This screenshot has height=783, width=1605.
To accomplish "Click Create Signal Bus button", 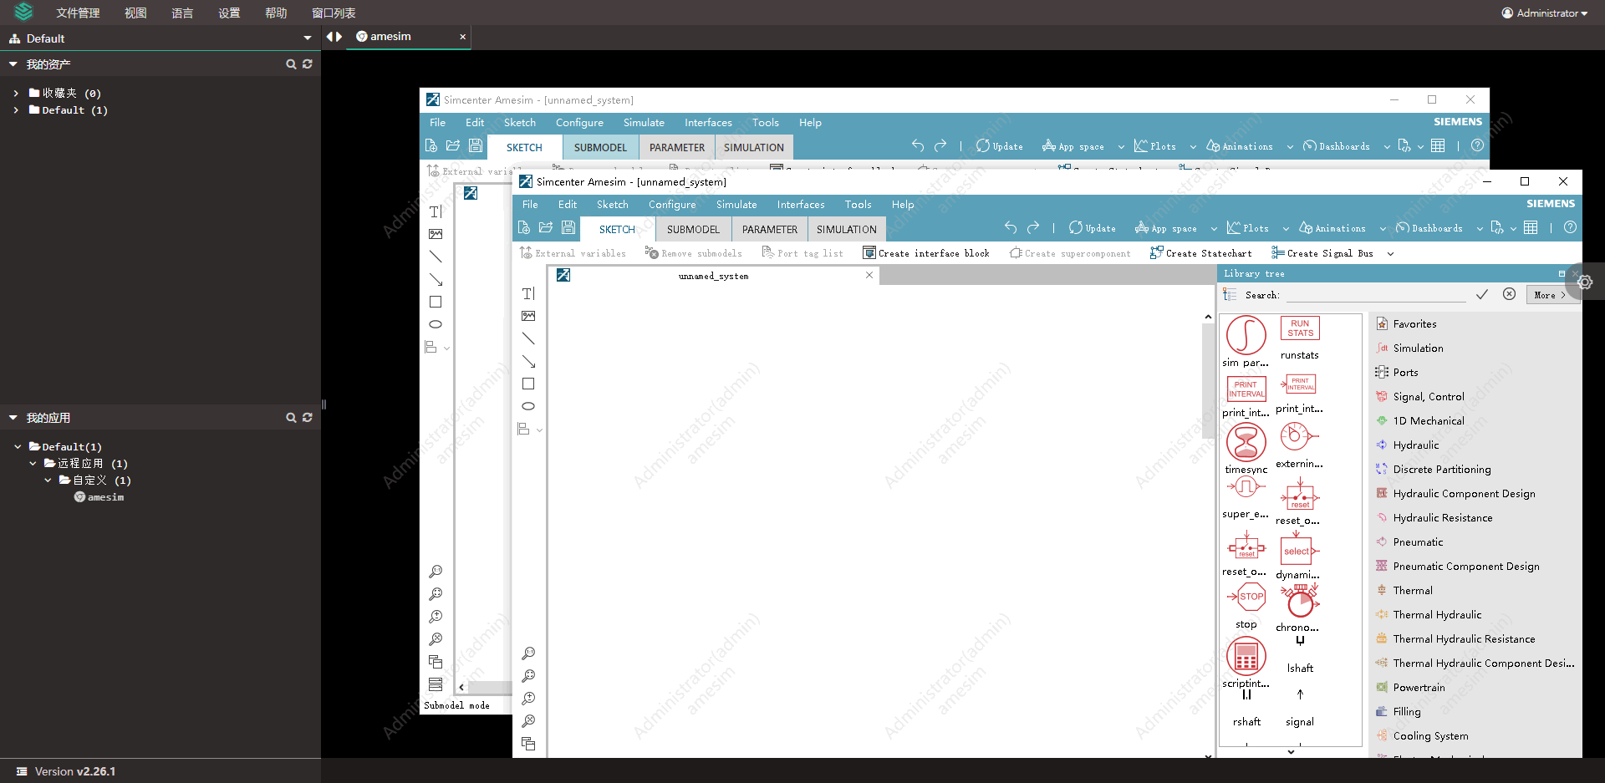I will [x=1322, y=253].
